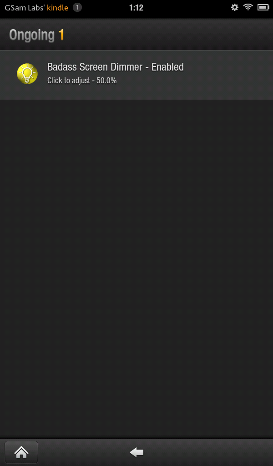This screenshot has width=273, height=466.
Task: Tap the 1:12 clock in status bar
Action: pos(136,8)
